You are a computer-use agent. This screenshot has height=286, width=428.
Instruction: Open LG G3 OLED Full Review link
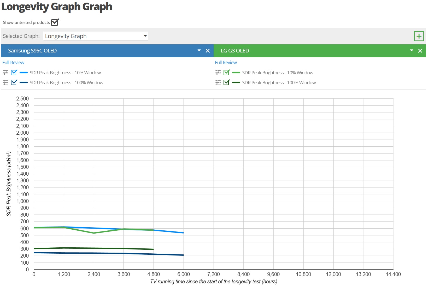pyautogui.click(x=226, y=63)
